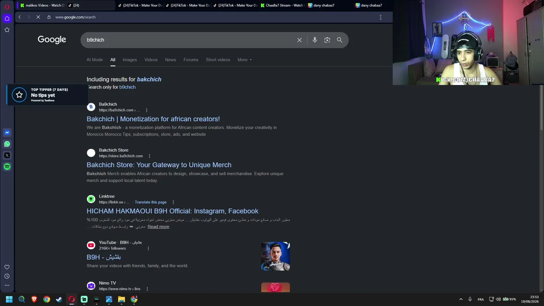Open the Opera sidebar home icon

7,18
